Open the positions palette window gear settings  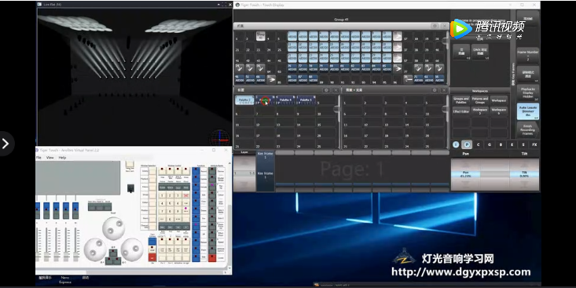(x=326, y=90)
